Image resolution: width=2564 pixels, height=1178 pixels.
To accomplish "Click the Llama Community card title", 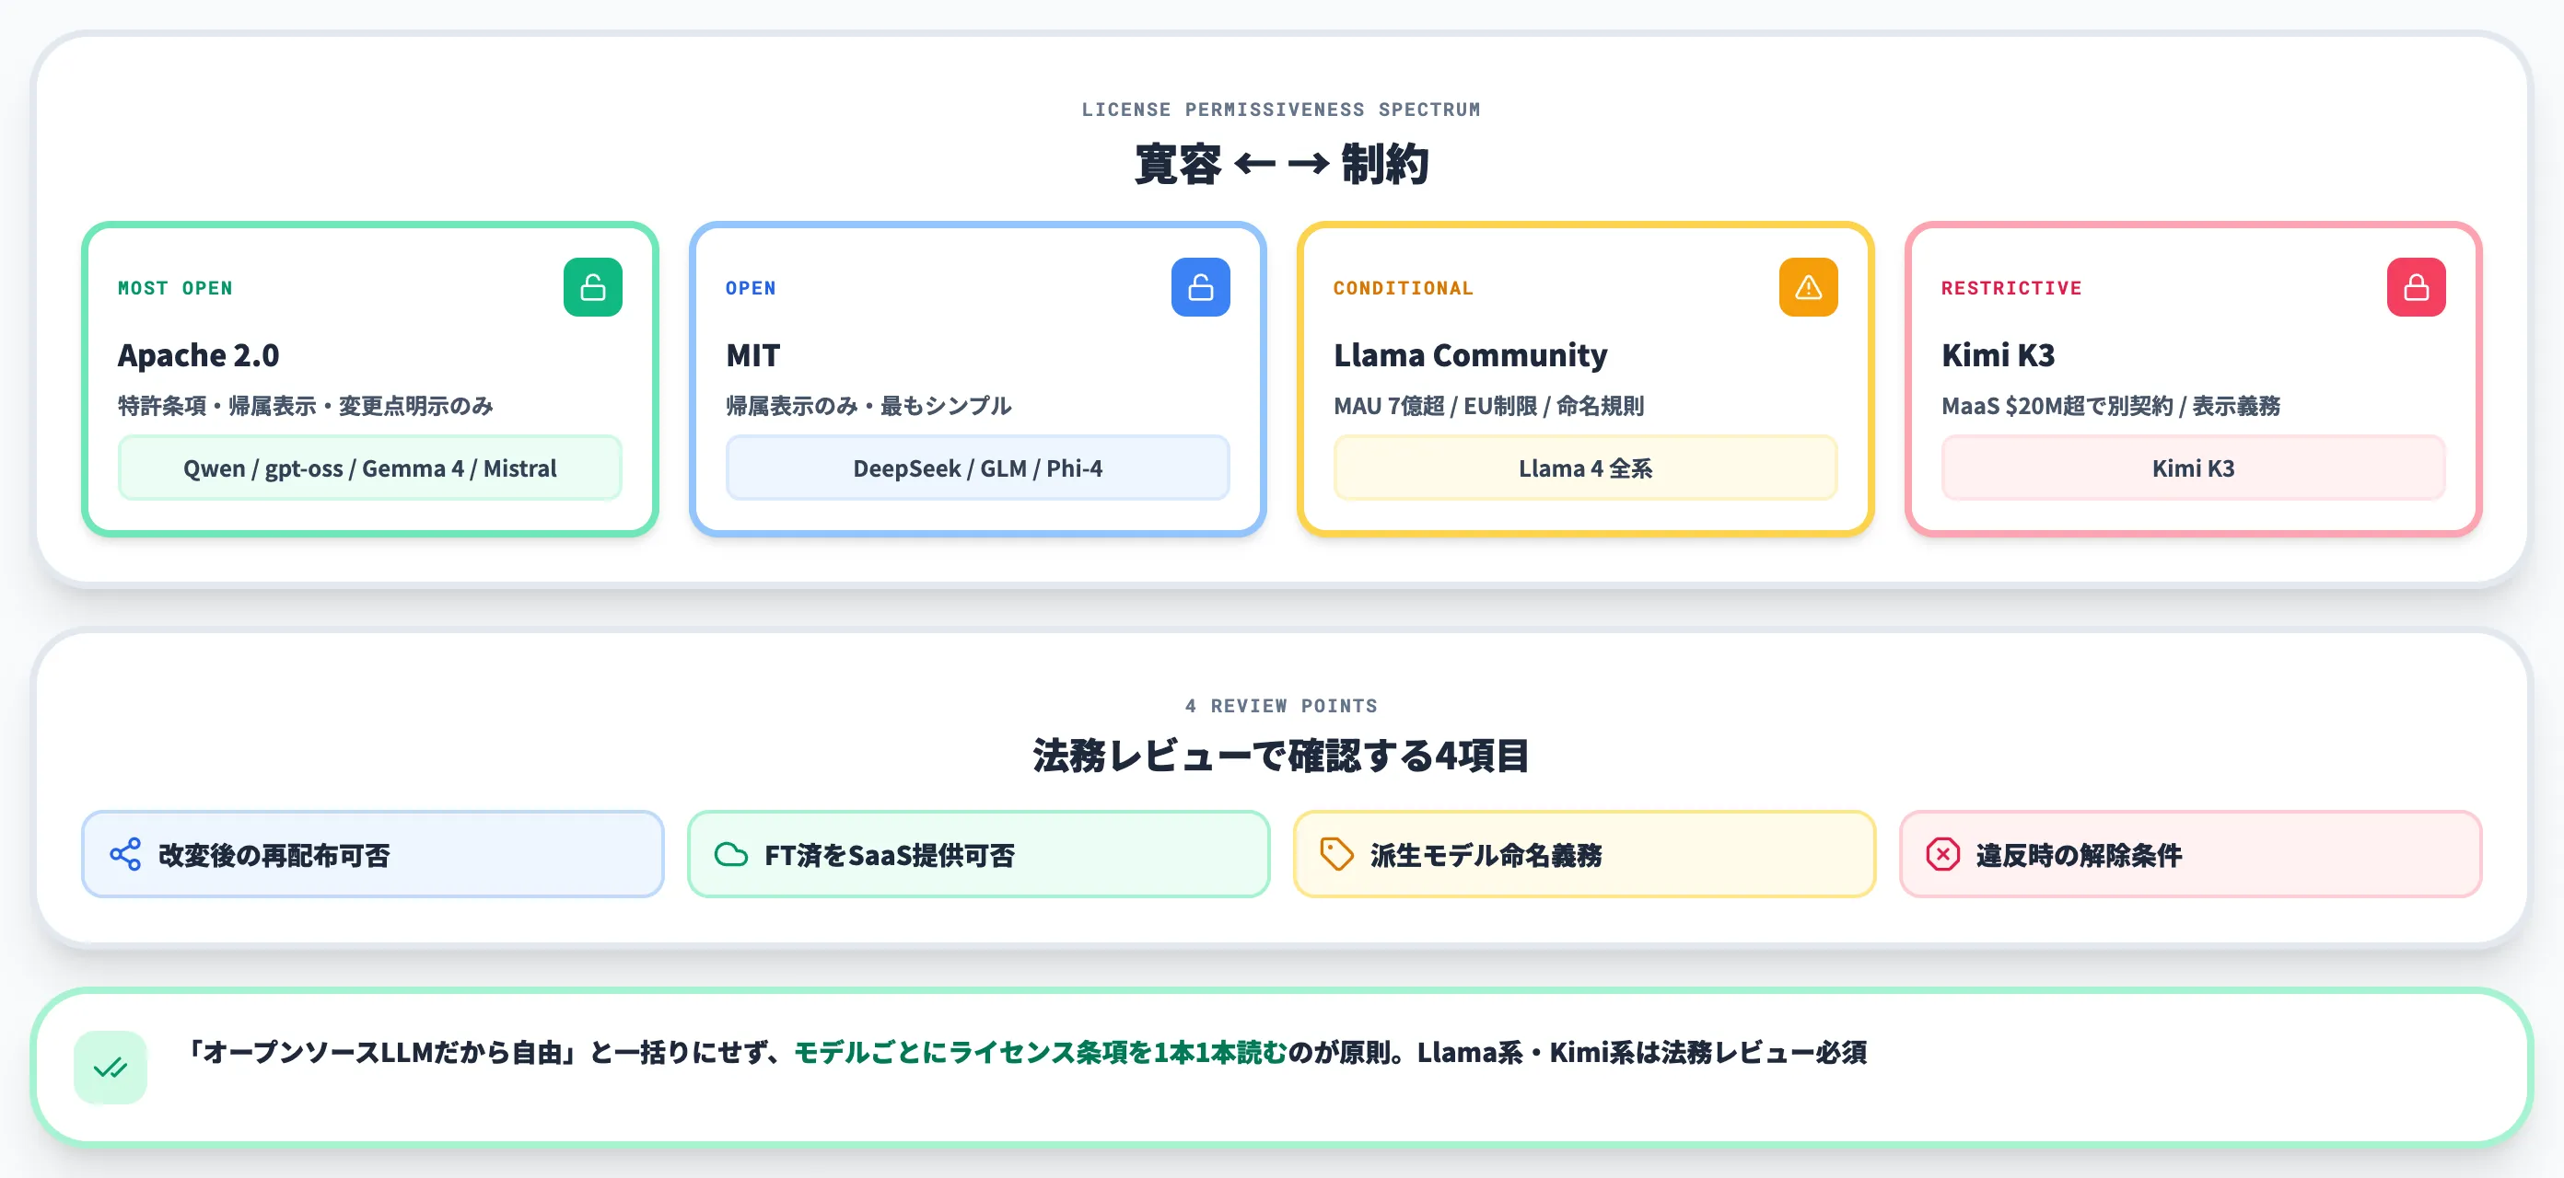I will click(x=1470, y=355).
